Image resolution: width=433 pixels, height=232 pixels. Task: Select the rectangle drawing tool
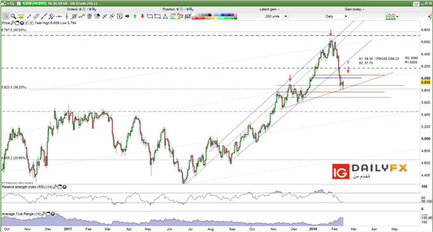(158, 17)
